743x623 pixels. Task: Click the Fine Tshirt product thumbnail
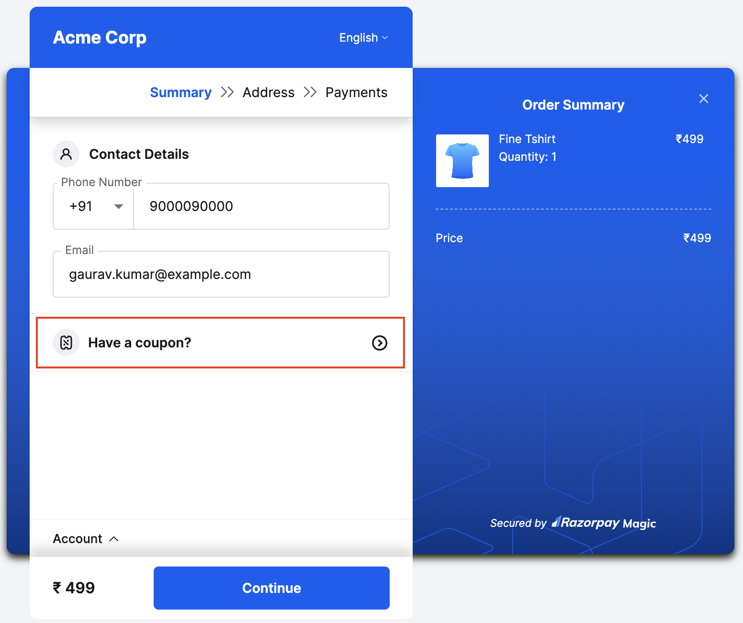click(462, 161)
